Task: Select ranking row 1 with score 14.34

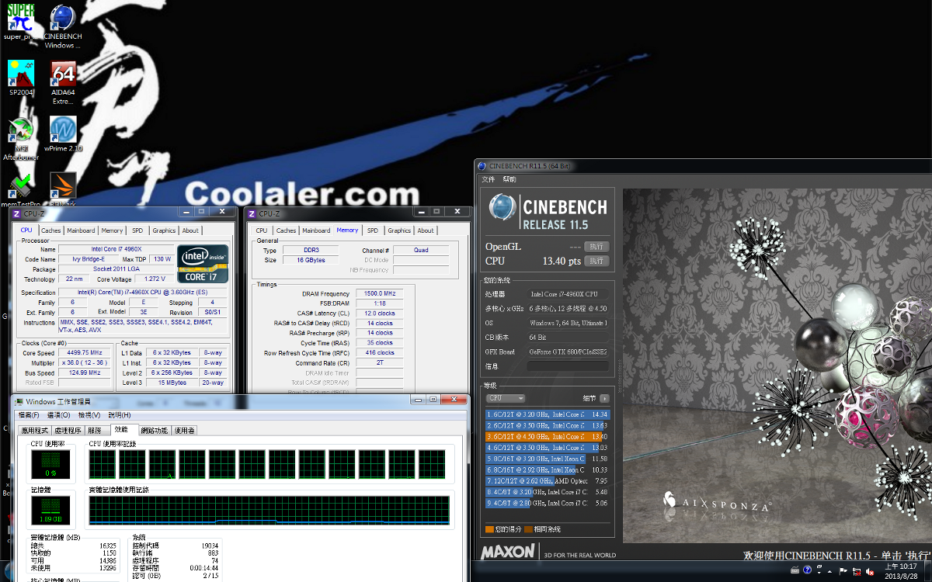Action: coord(548,414)
